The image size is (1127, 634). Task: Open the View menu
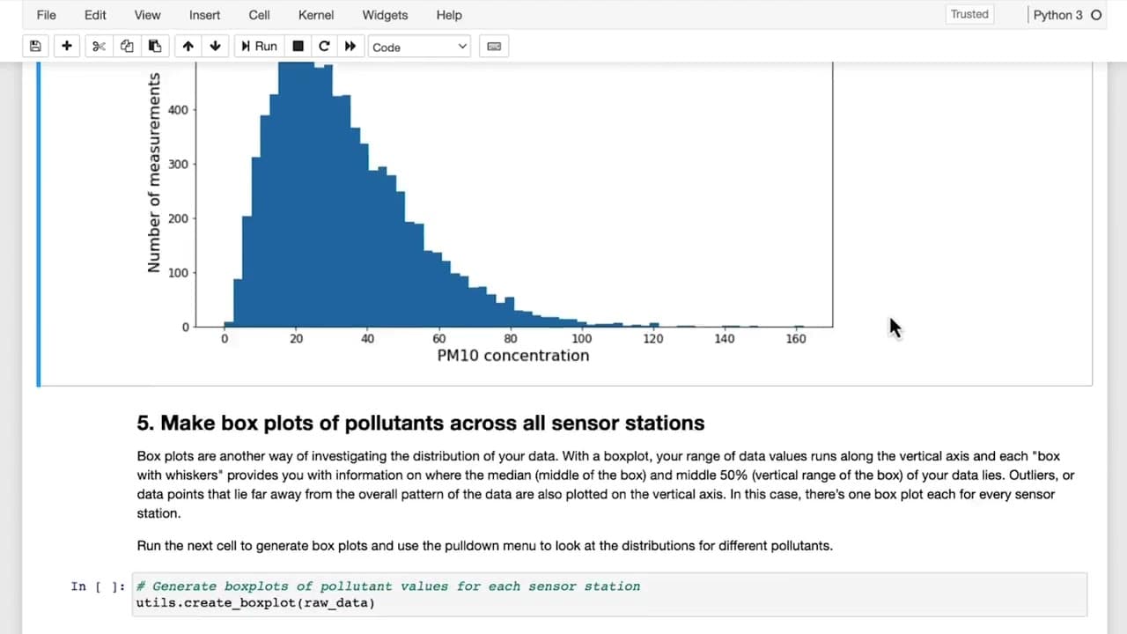pos(147,15)
